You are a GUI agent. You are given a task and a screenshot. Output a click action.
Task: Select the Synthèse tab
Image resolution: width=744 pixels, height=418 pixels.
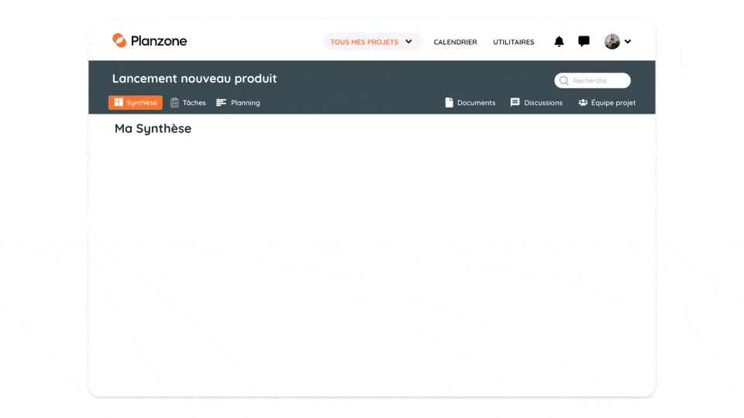click(x=136, y=102)
